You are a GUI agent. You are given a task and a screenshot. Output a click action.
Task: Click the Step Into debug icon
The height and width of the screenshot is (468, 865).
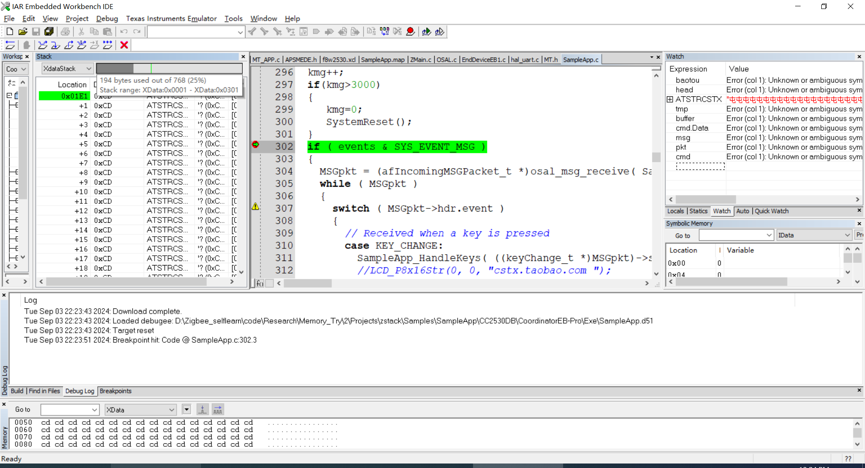point(55,45)
